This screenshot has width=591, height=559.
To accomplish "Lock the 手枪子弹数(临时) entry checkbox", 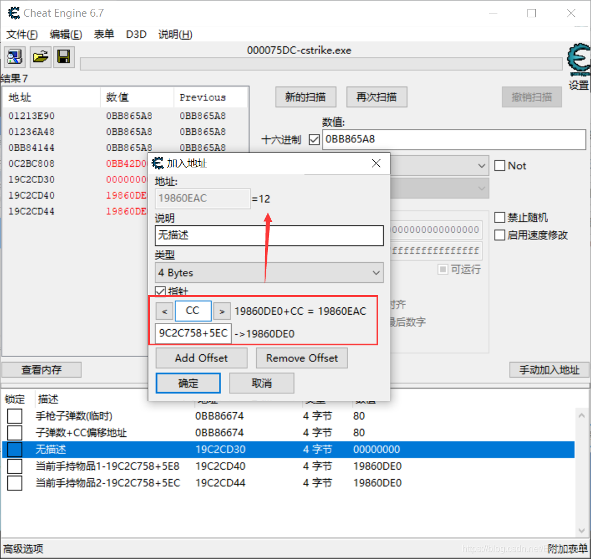I will (14, 416).
